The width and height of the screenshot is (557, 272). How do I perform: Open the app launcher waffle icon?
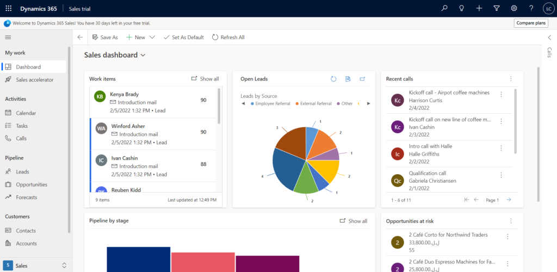[9, 9]
